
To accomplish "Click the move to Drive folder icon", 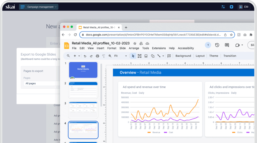I will pos(141,44).
